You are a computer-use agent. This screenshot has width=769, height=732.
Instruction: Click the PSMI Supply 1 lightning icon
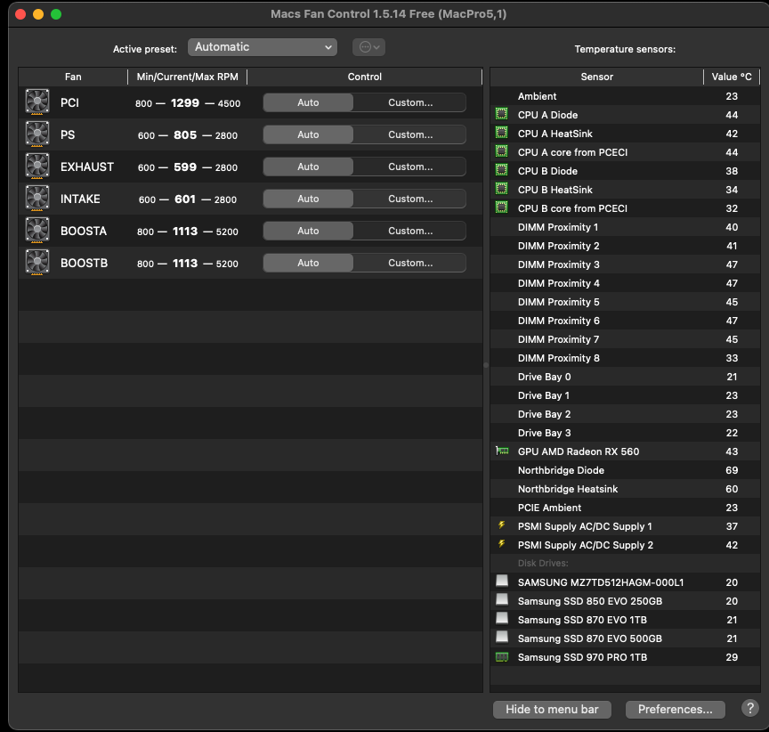pos(501,525)
